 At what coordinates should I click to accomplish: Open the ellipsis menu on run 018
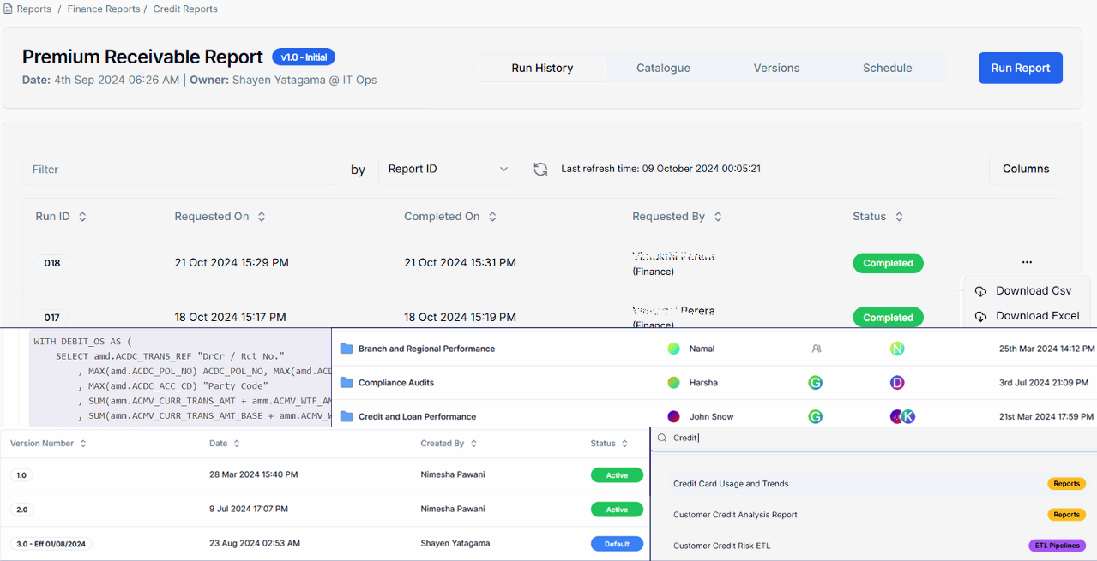click(x=1027, y=262)
